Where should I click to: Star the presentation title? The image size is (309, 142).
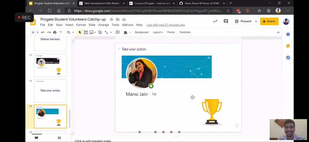(111, 19)
